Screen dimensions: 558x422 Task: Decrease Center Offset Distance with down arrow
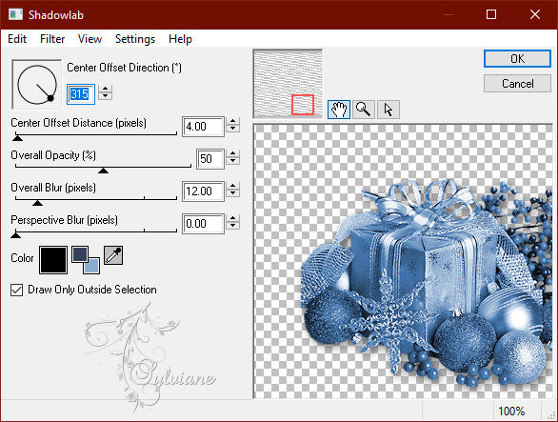pos(232,129)
